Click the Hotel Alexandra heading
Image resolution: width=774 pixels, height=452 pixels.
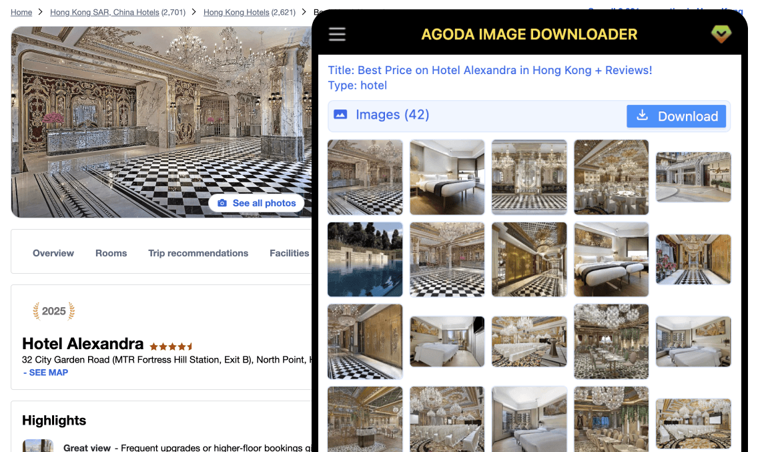click(83, 343)
